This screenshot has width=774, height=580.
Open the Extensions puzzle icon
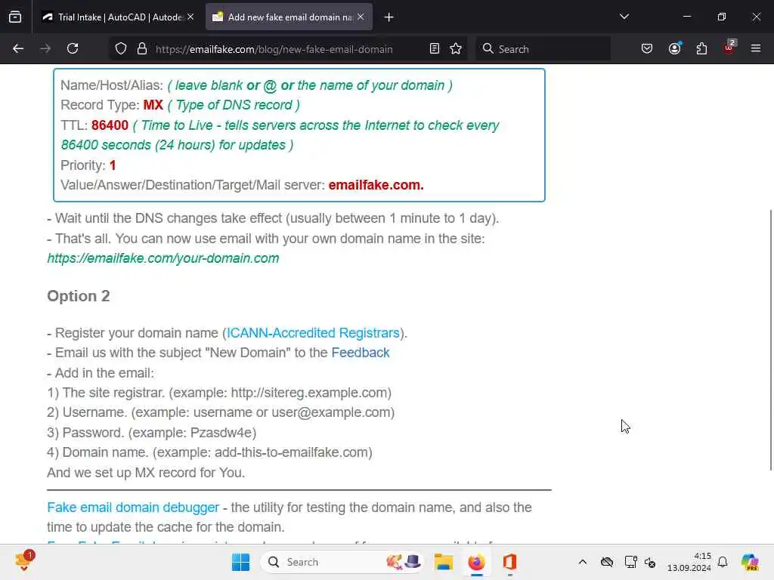(701, 48)
